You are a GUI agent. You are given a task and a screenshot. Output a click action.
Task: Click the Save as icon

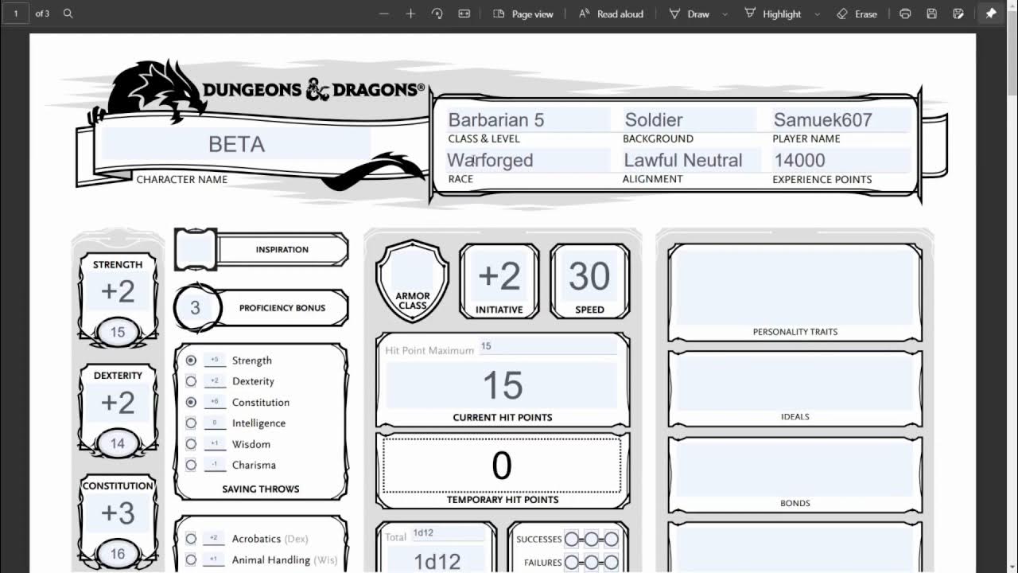[958, 14]
